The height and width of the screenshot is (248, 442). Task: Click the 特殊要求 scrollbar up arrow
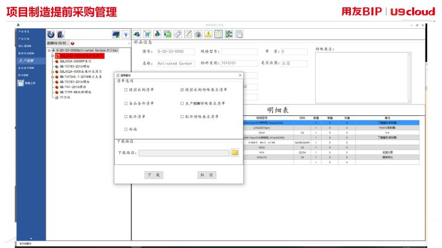(409, 54)
